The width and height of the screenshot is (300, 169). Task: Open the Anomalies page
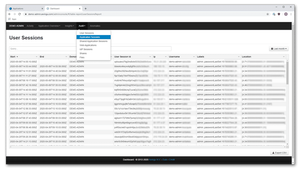(95, 26)
